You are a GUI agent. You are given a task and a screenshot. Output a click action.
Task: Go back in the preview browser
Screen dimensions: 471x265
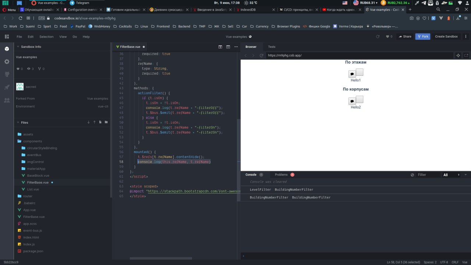[x=246, y=56]
